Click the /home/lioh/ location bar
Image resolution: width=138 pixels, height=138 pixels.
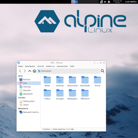(69, 71)
